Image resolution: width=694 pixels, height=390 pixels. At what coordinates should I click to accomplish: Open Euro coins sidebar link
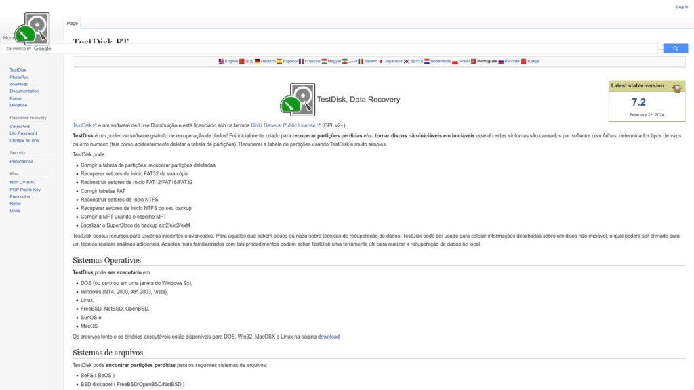(x=20, y=196)
